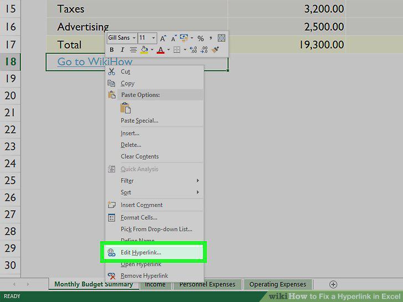This screenshot has width=403, height=302.
Task: Choose Pick From Drop-down List...
Action: click(x=155, y=229)
